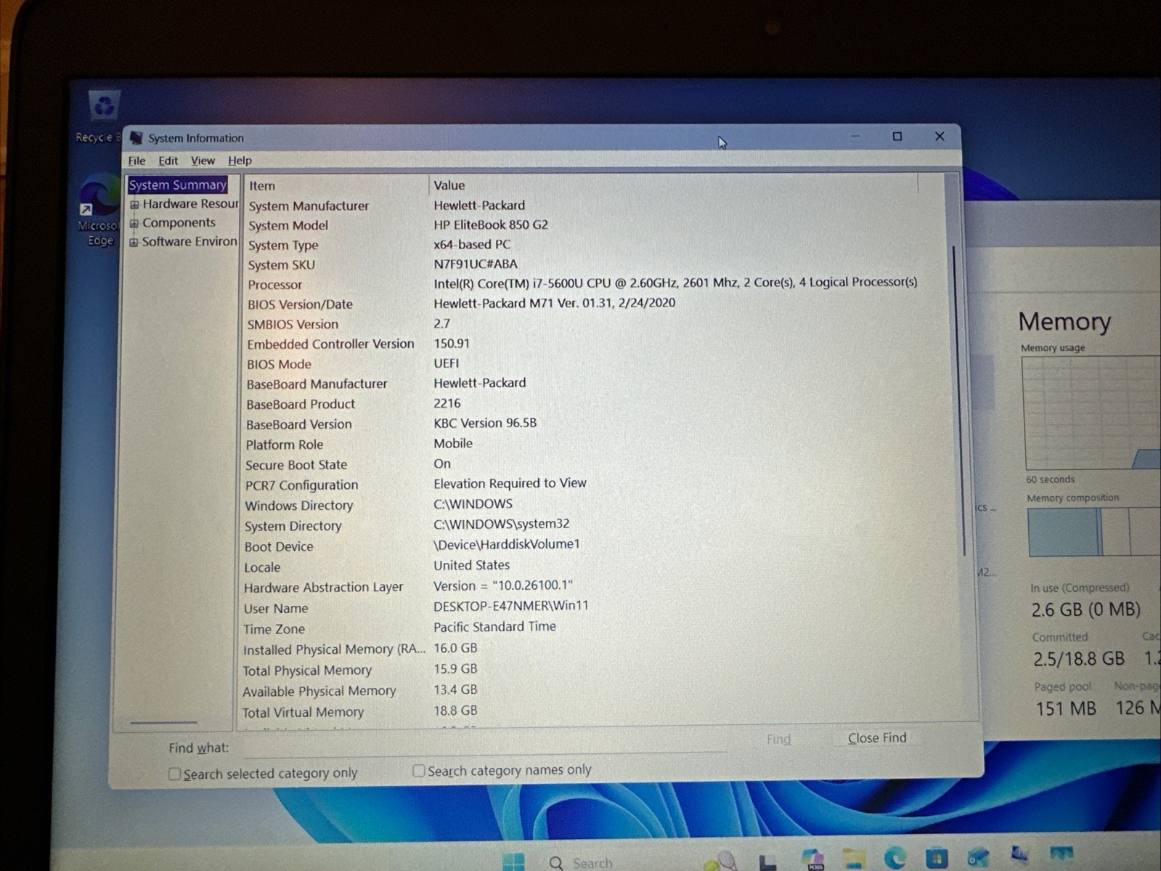Open the File menu
Image resolution: width=1161 pixels, height=871 pixels.
[137, 161]
